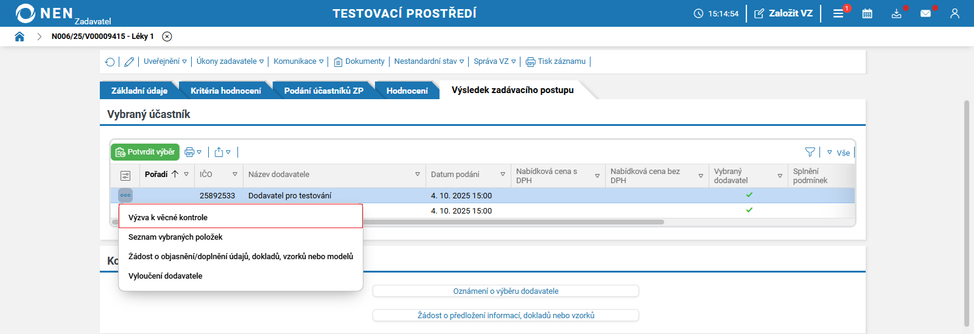
Task: Click the NEN logo
Action: pos(44,13)
